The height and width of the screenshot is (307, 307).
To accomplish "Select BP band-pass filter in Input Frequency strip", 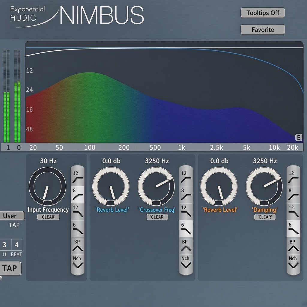I will coord(78,246).
